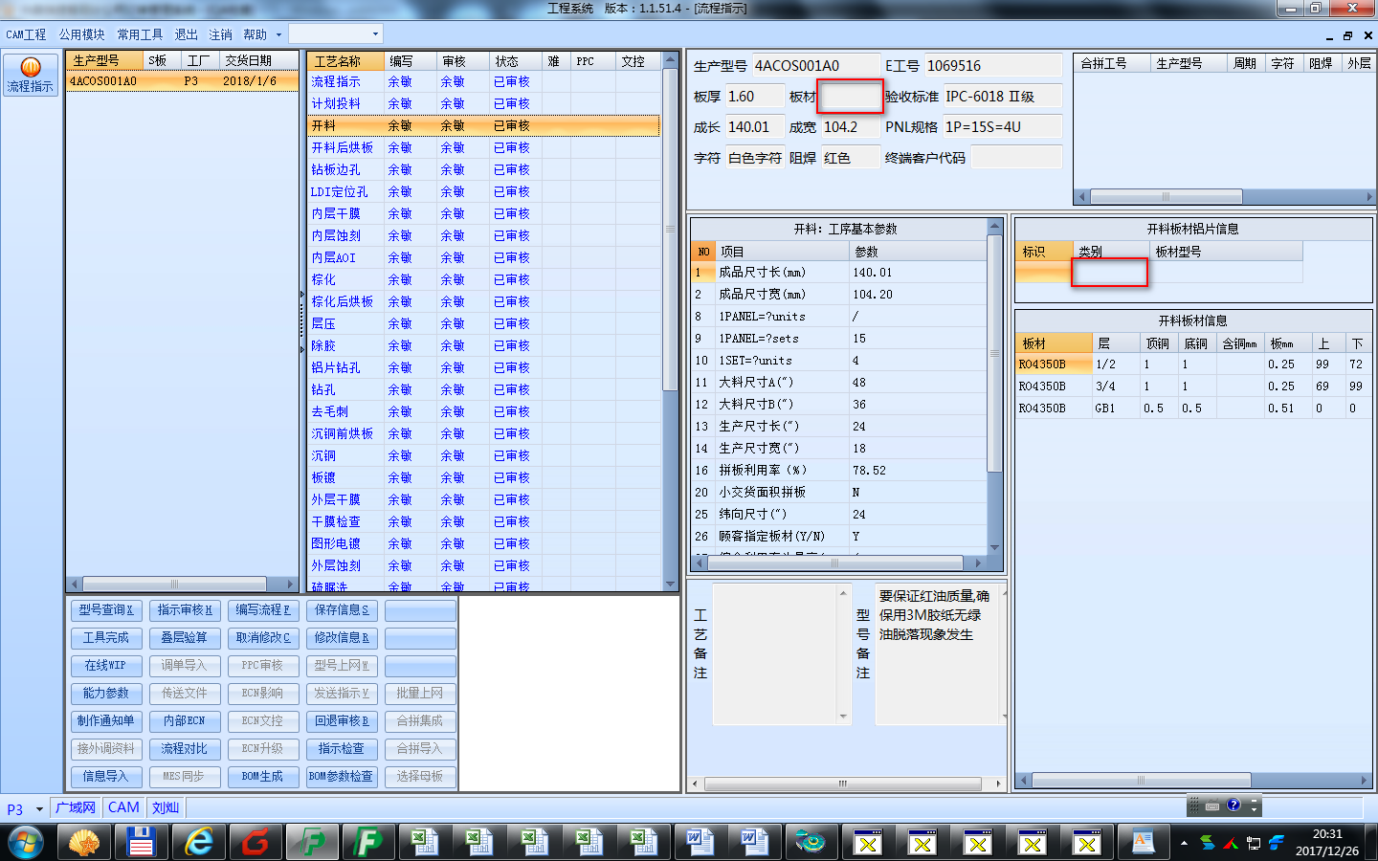This screenshot has width=1378, height=861.
Task: Select the 拼板利用率 parameter row
Action: click(838, 471)
